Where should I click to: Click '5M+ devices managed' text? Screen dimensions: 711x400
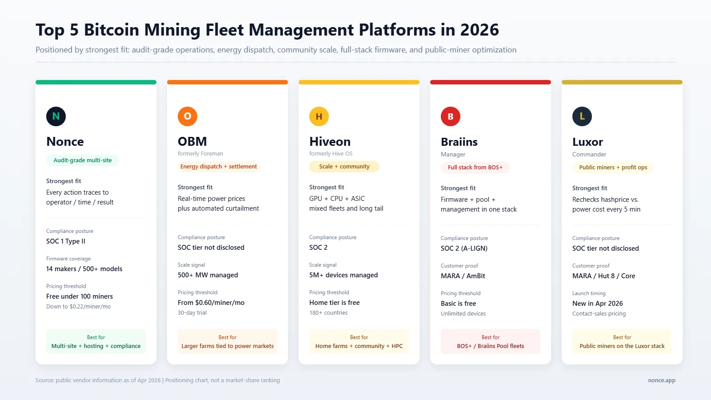click(x=344, y=275)
